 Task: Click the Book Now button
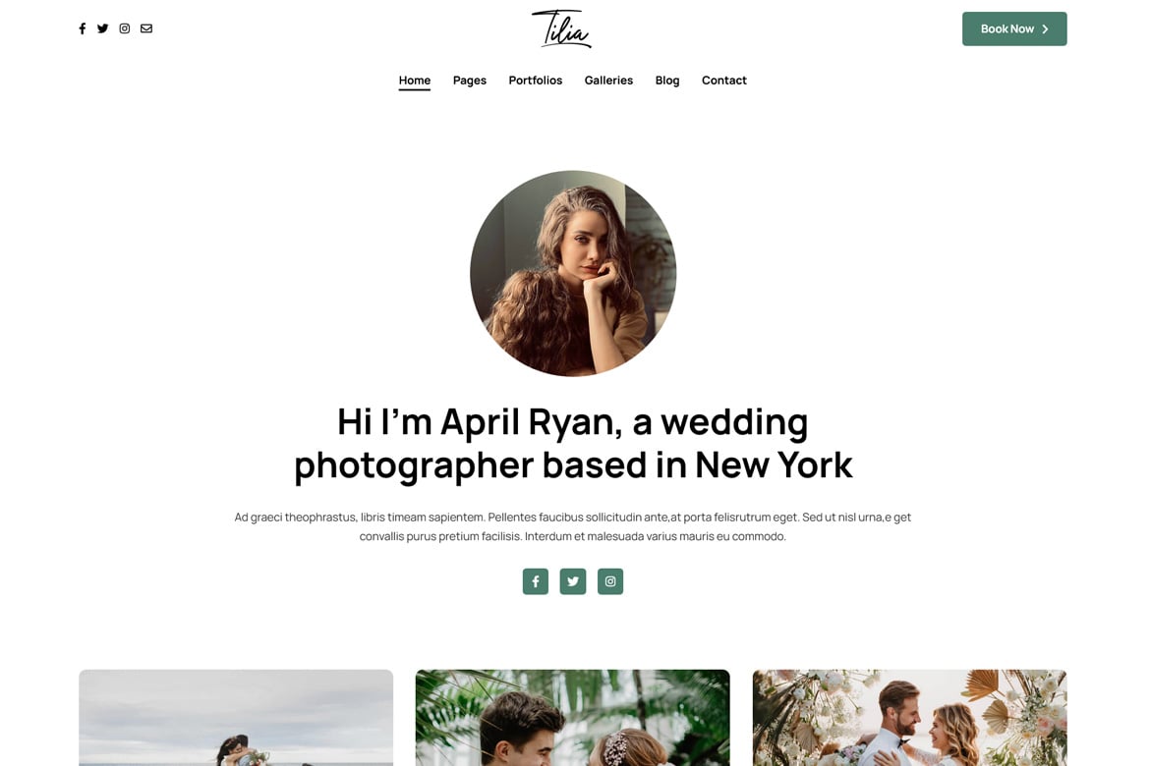pos(1014,28)
